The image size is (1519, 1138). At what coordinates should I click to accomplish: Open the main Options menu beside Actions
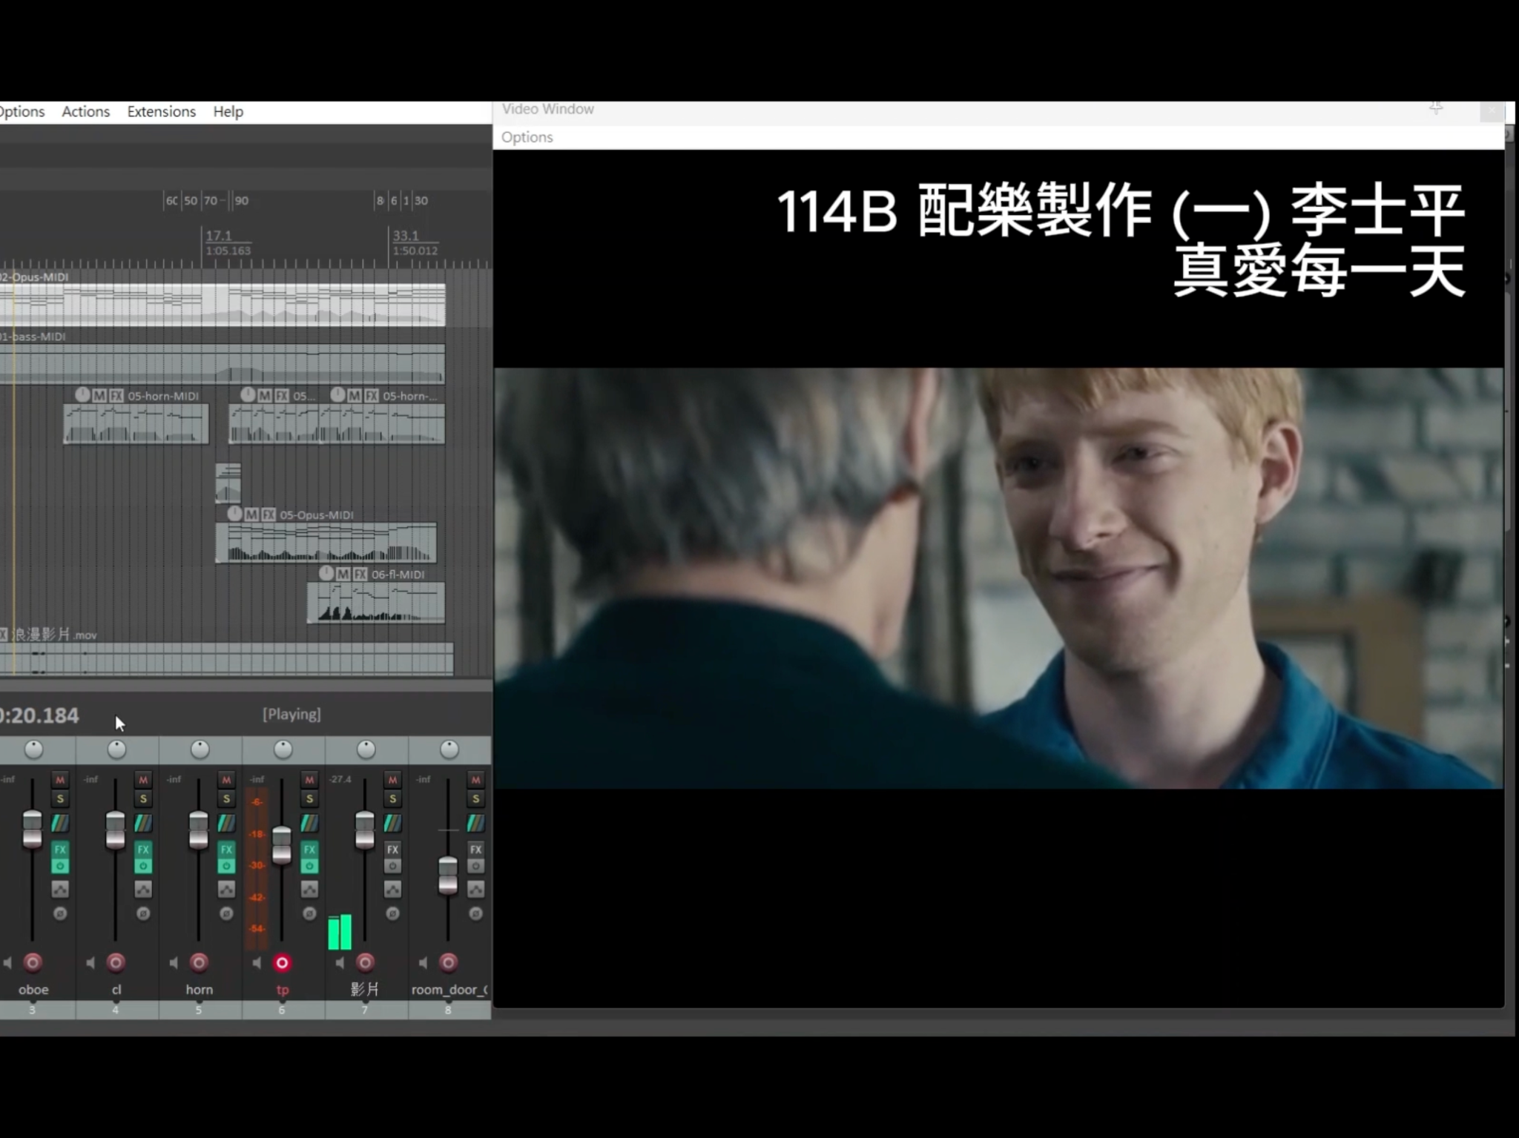(x=22, y=111)
